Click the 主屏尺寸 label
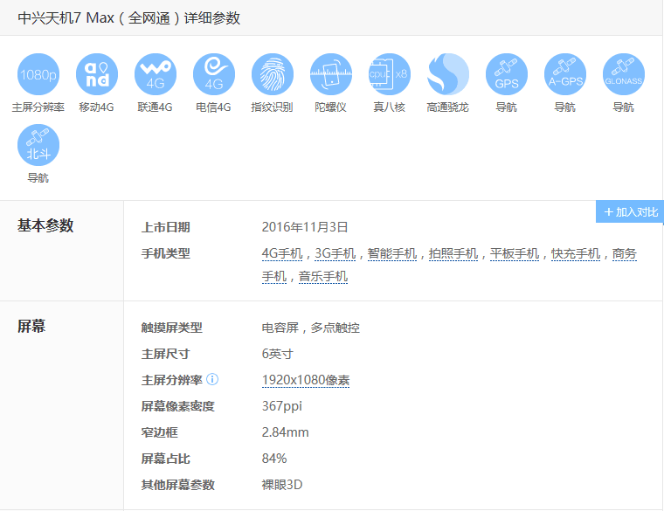This screenshot has width=664, height=511. (x=166, y=354)
